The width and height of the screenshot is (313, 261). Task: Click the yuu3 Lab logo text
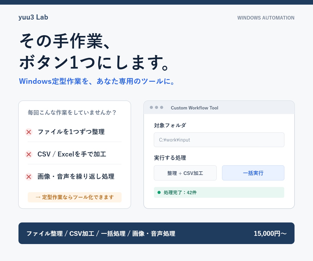point(33,17)
